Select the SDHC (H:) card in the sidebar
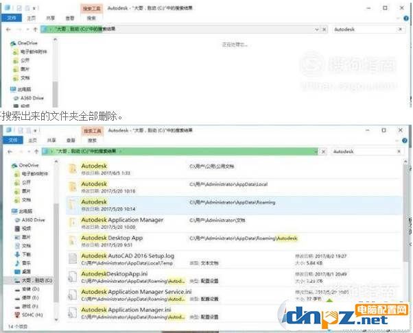Screen dimensions: 413x333 pos(29,315)
